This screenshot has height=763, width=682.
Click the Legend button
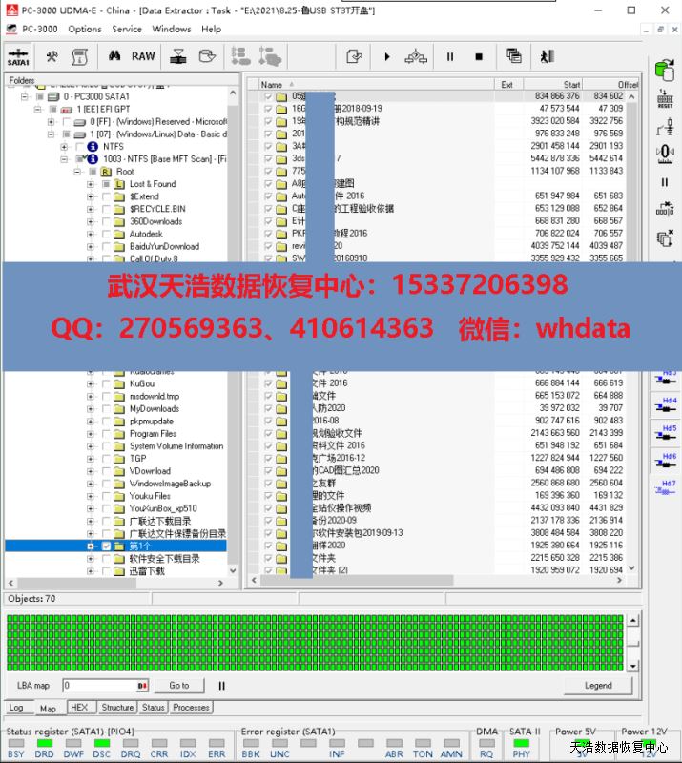click(x=598, y=685)
